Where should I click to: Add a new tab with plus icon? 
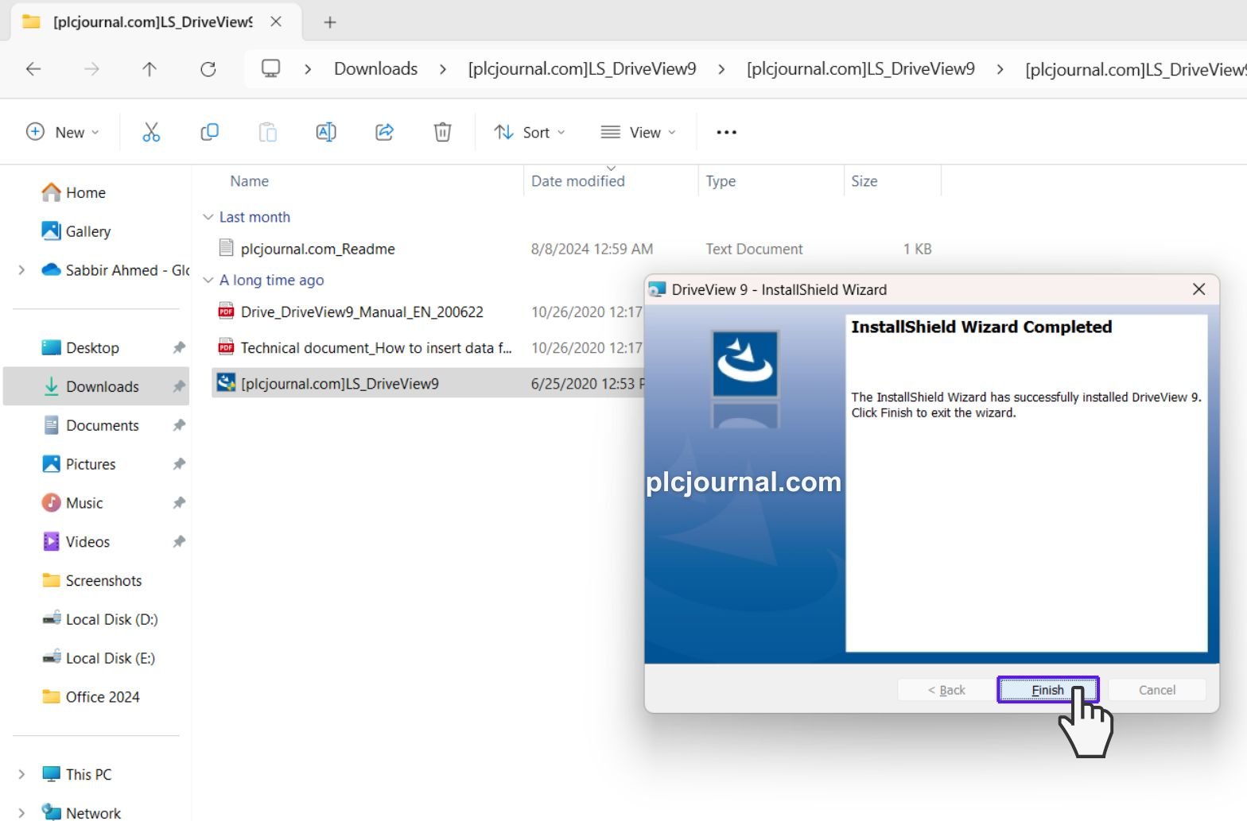[x=330, y=22]
